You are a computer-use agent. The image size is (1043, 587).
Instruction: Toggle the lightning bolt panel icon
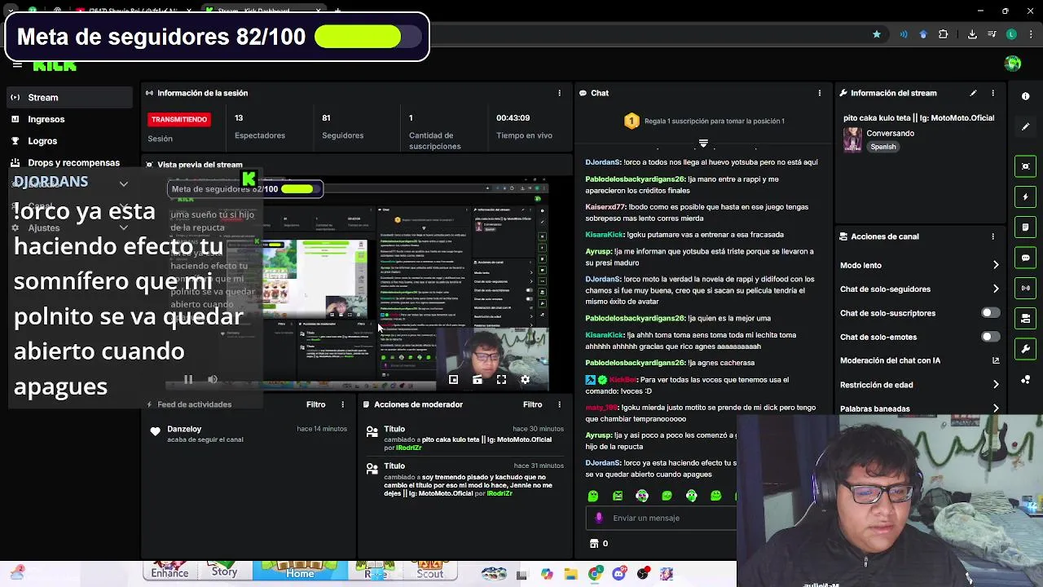pyautogui.click(x=1025, y=196)
